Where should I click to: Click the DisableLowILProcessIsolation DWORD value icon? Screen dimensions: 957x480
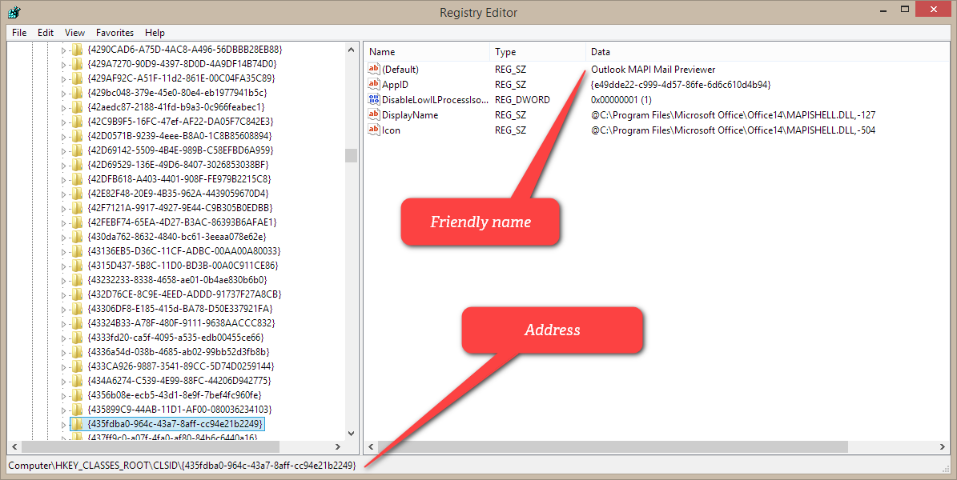(x=373, y=100)
